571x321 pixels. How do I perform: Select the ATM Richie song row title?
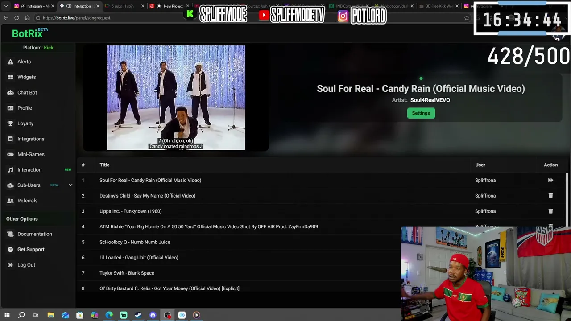(x=209, y=226)
